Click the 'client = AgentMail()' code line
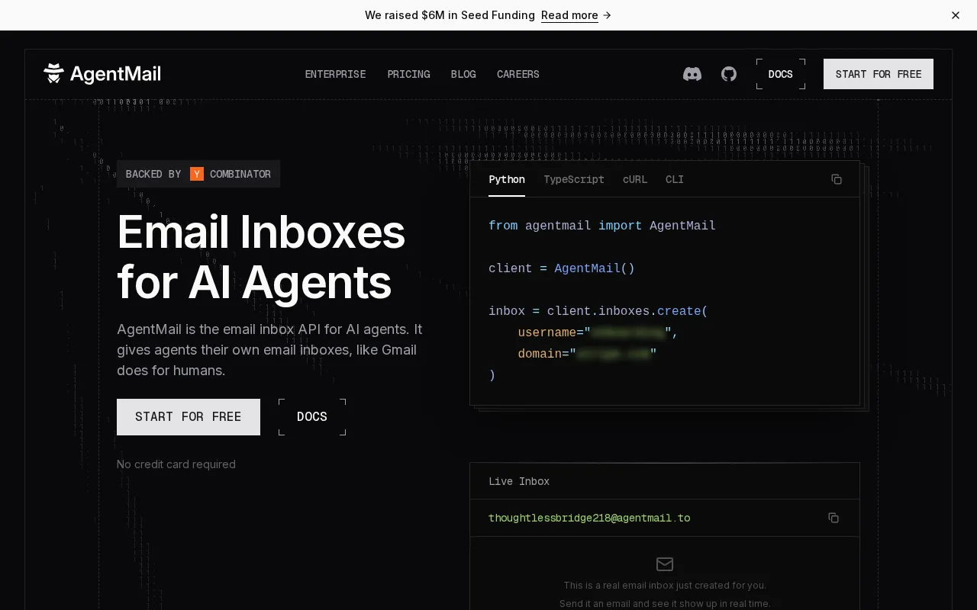 [x=562, y=268]
